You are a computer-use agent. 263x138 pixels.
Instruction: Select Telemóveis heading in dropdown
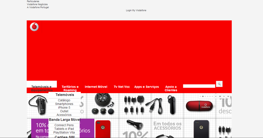pos(65,95)
